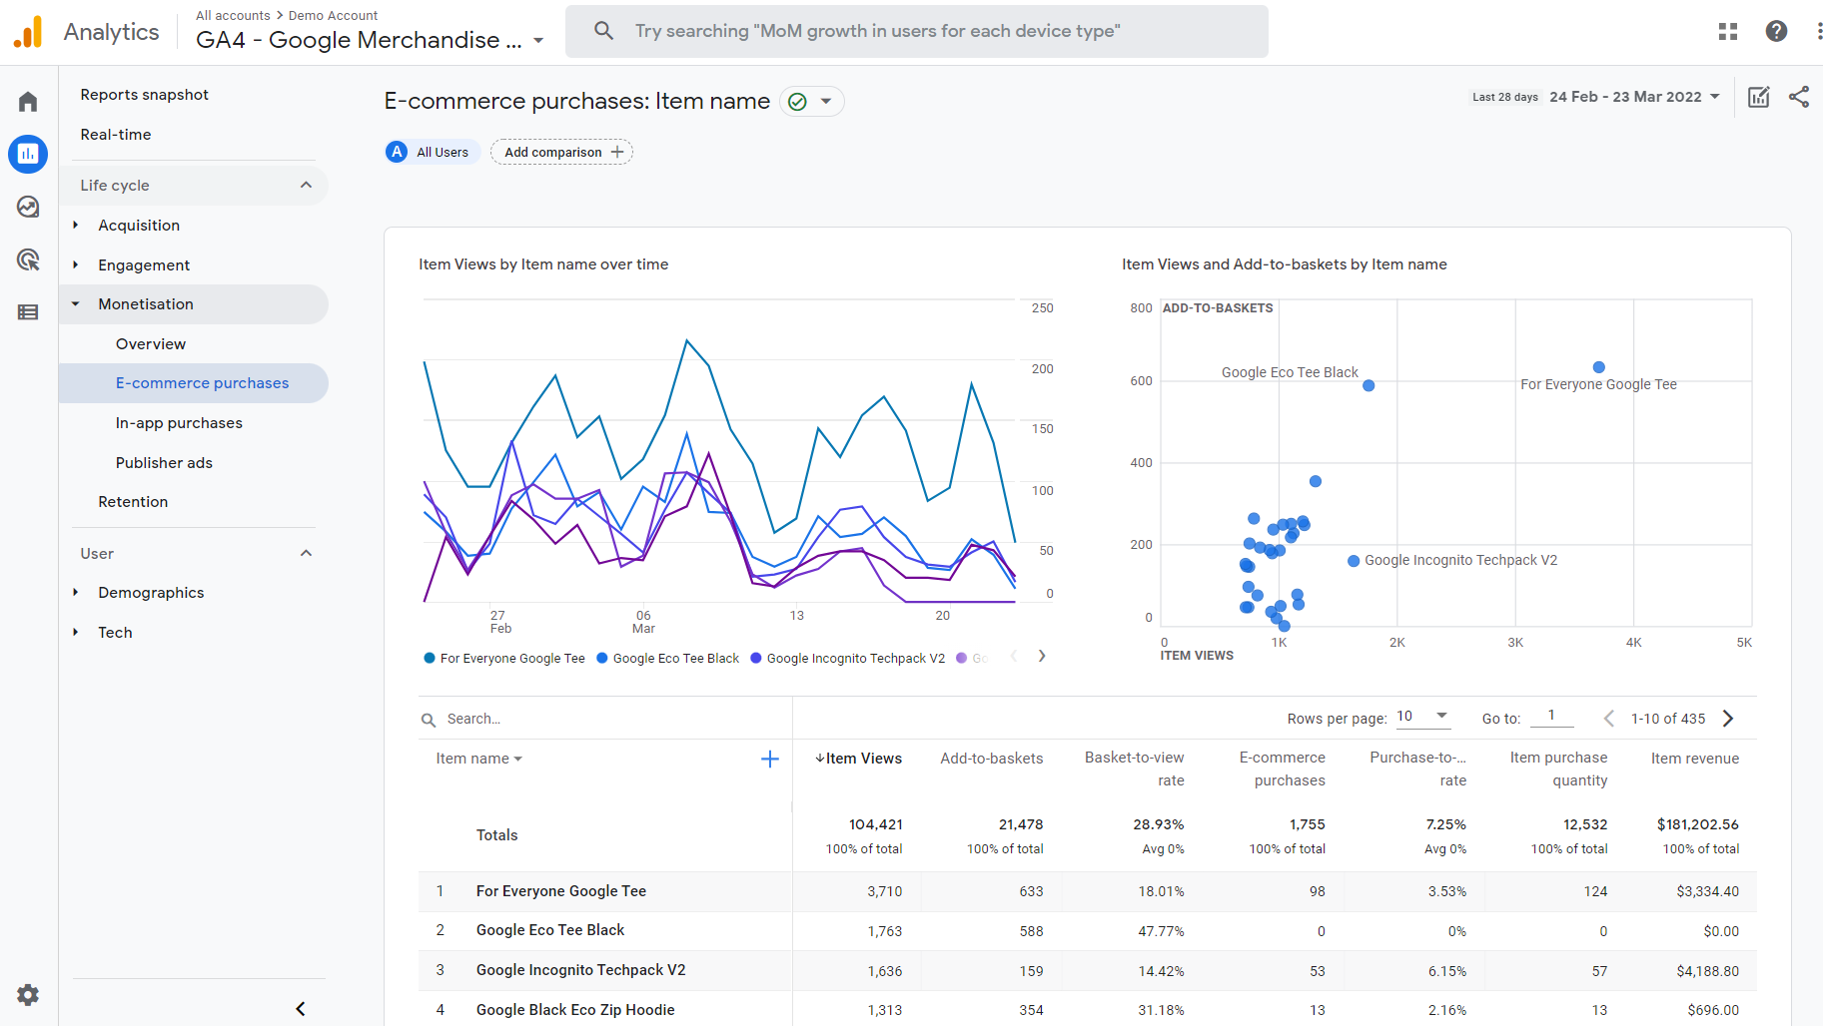Toggle Google Incognito Techpack V2 legend series
The image size is (1823, 1026).
point(847,659)
